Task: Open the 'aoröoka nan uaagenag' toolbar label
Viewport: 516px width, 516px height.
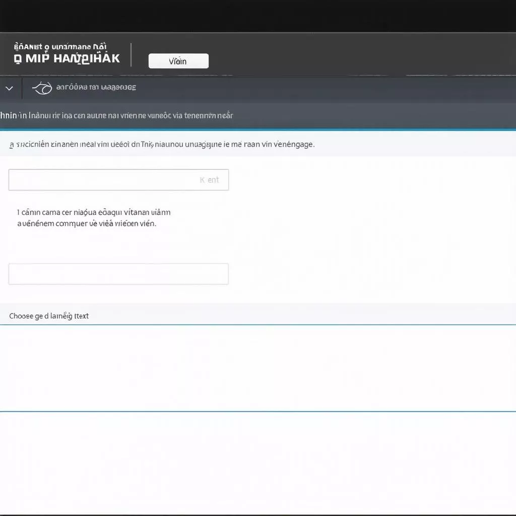Action: pyautogui.click(x=96, y=87)
